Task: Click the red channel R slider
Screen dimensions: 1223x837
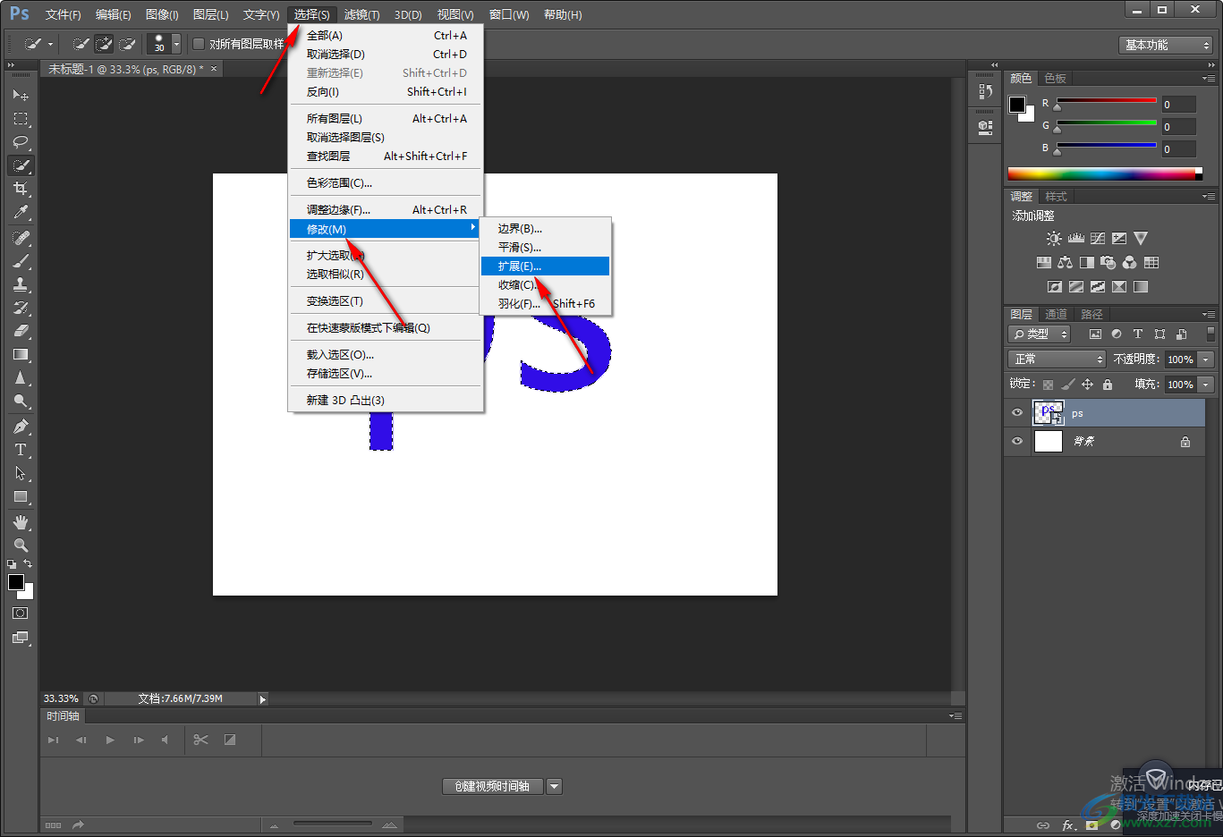Action: (x=1107, y=102)
